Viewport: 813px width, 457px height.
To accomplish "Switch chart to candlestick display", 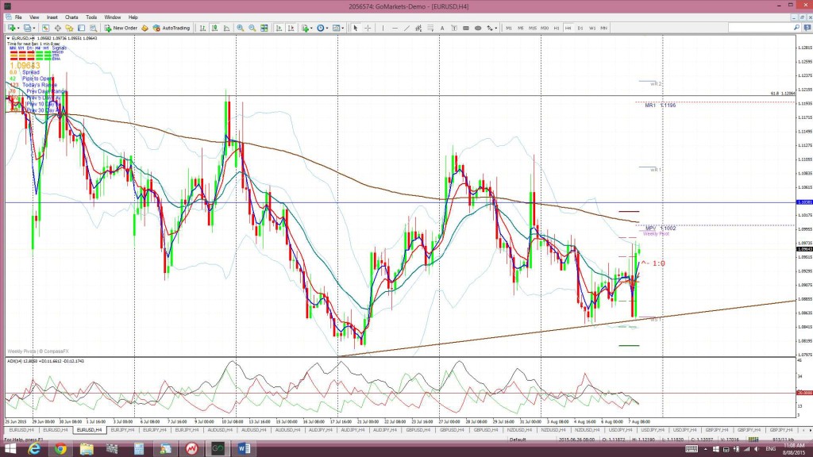I will (214, 28).
